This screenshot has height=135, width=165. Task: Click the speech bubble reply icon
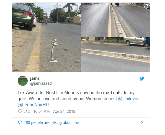20,123
